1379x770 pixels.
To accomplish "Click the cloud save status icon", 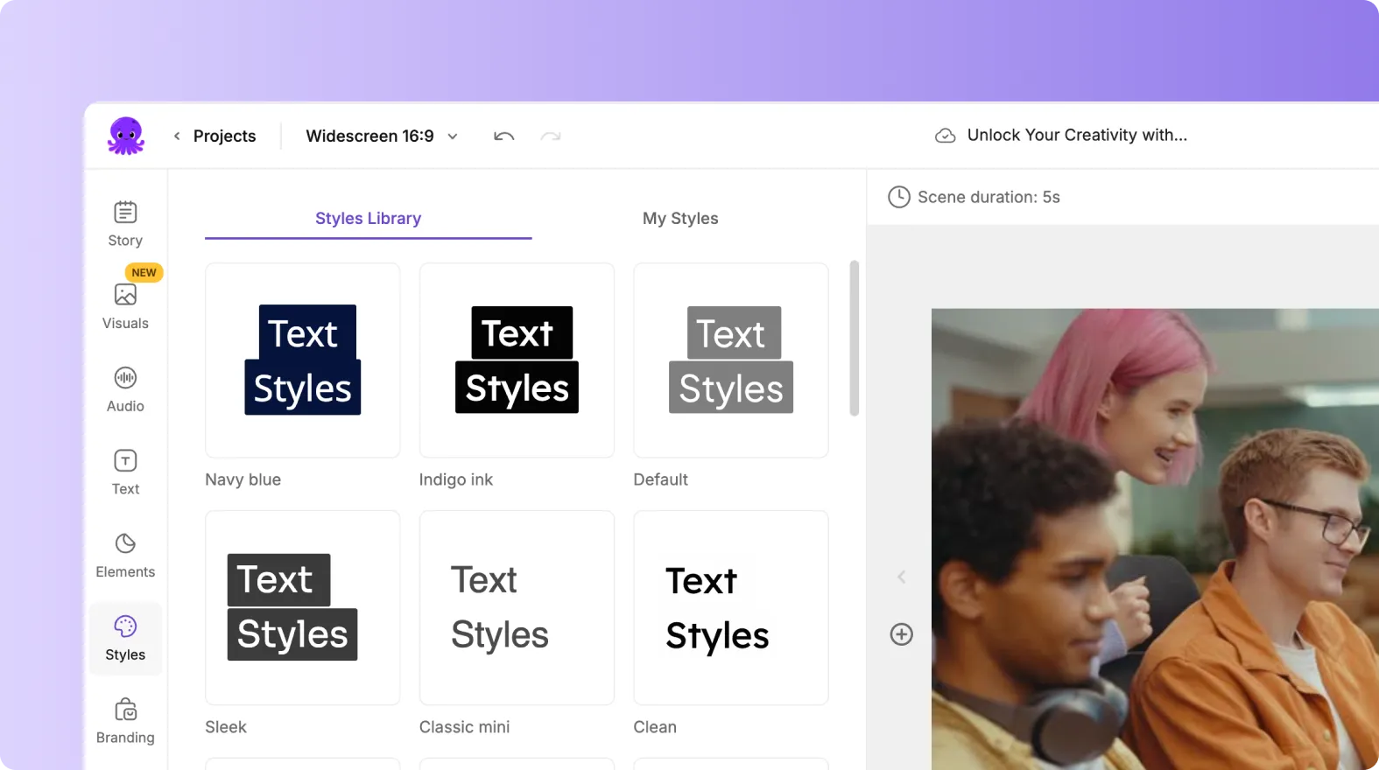I will (945, 136).
